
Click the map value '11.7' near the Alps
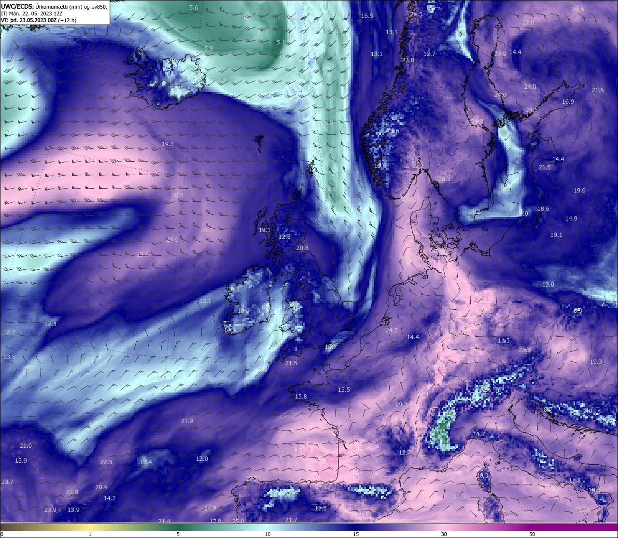[x=478, y=435]
